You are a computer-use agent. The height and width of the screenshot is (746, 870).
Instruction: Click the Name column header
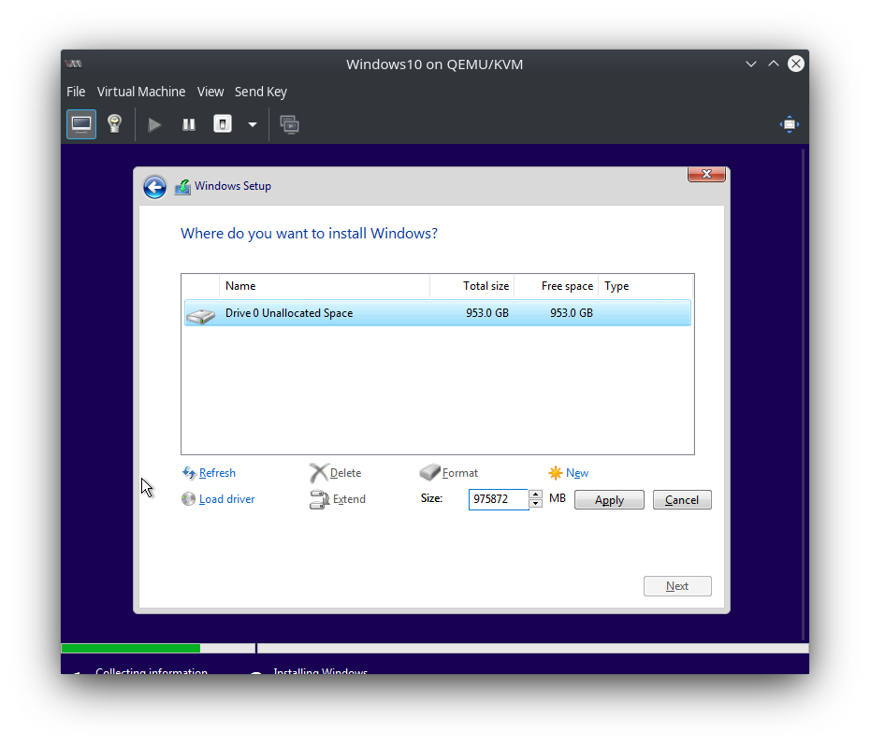coord(324,286)
